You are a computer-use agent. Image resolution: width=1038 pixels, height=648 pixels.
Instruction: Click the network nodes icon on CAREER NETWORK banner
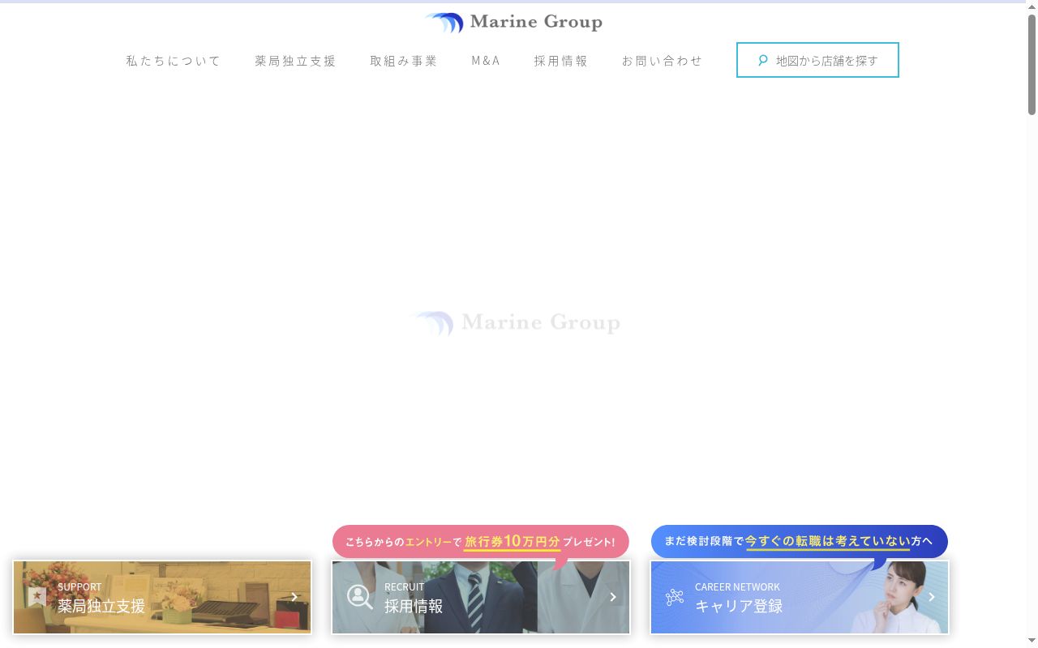675,598
